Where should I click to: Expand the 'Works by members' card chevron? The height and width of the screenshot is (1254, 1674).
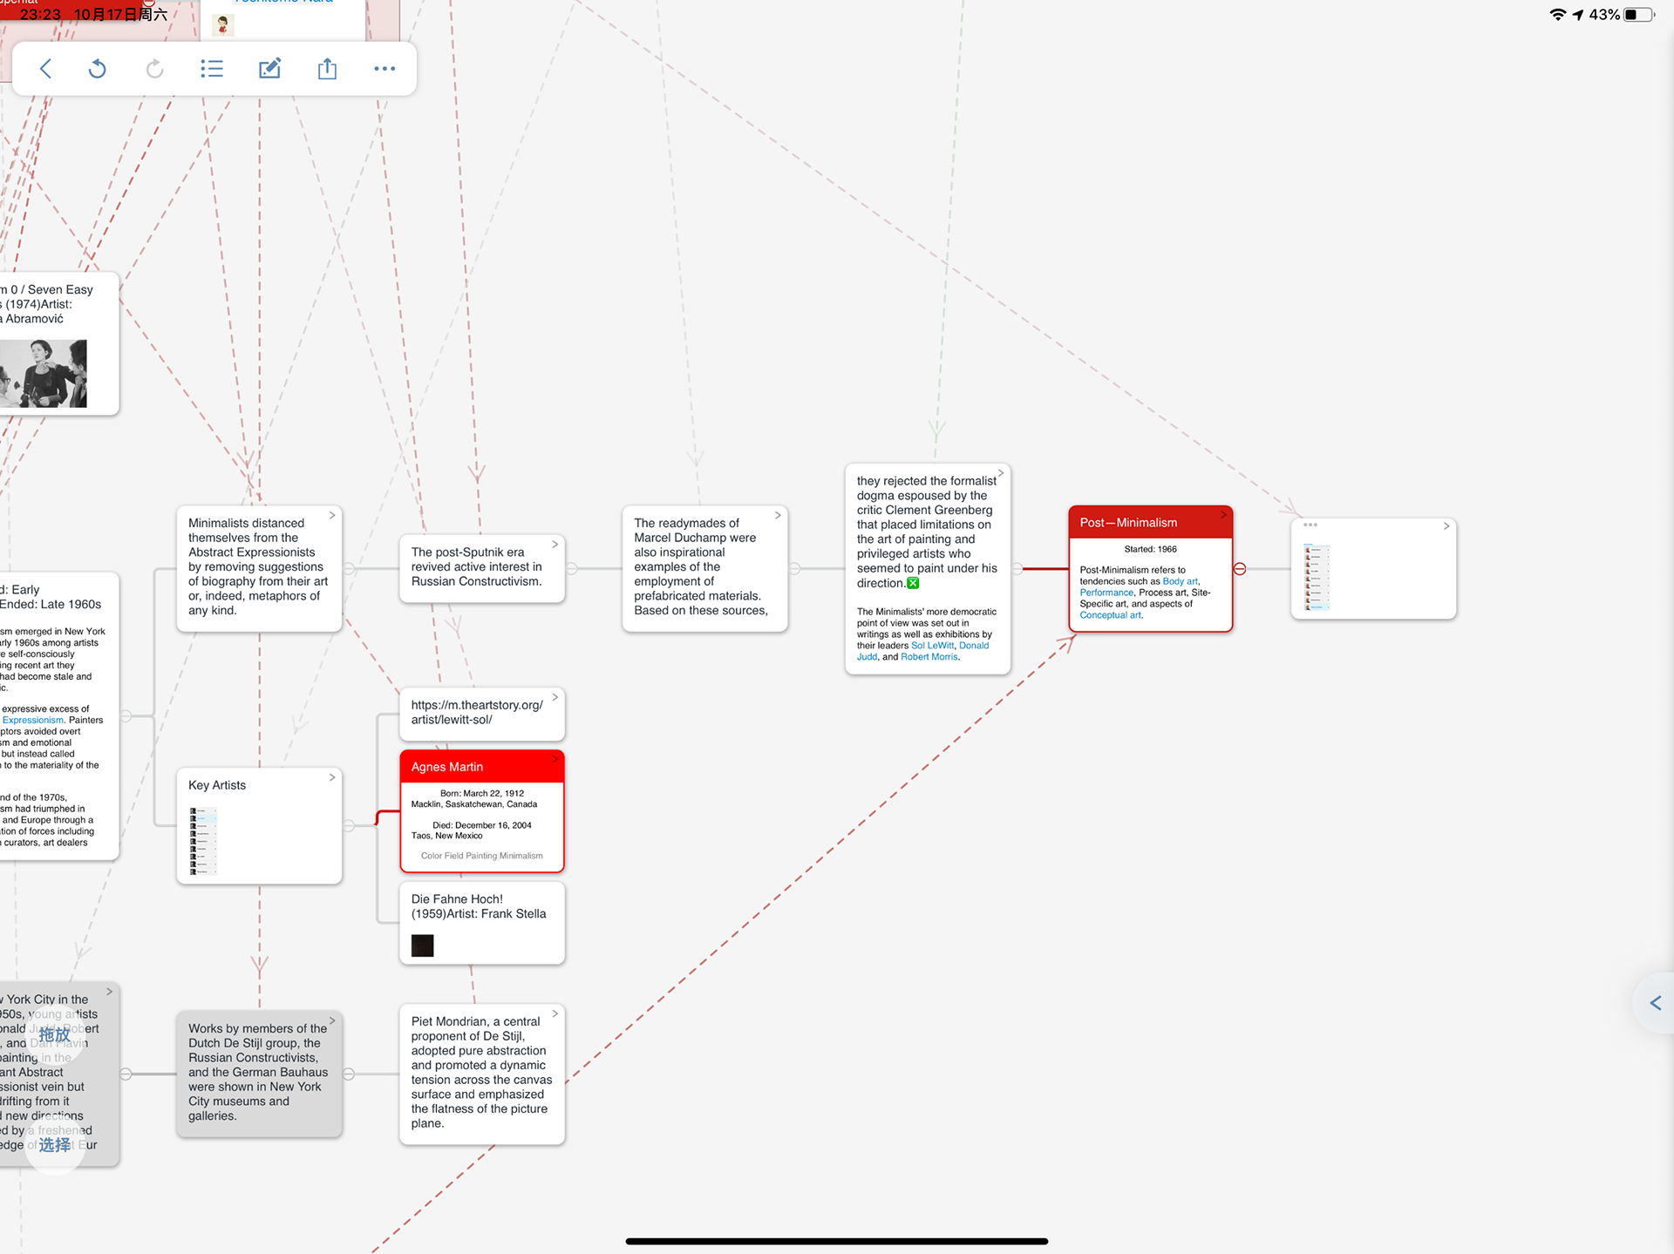pyautogui.click(x=332, y=1020)
